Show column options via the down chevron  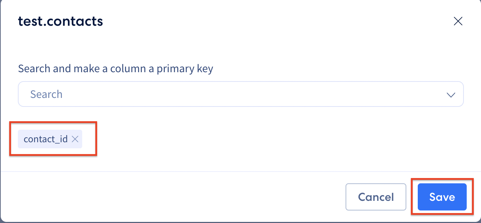click(x=451, y=95)
